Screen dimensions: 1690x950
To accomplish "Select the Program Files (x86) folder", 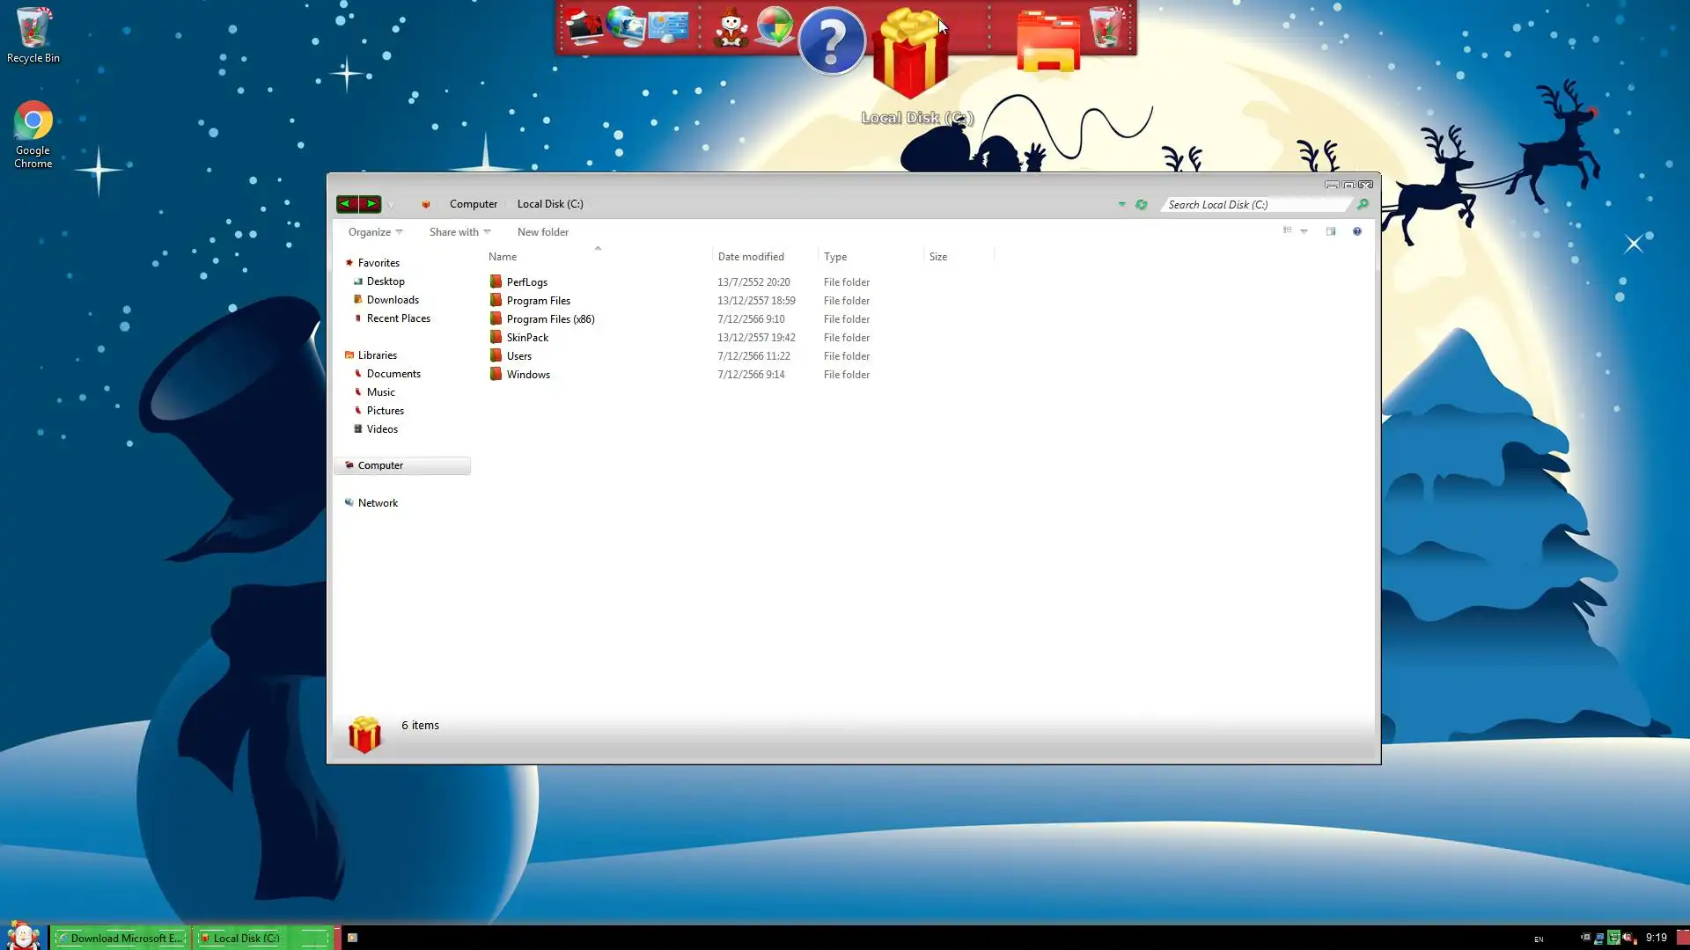I will [550, 319].
